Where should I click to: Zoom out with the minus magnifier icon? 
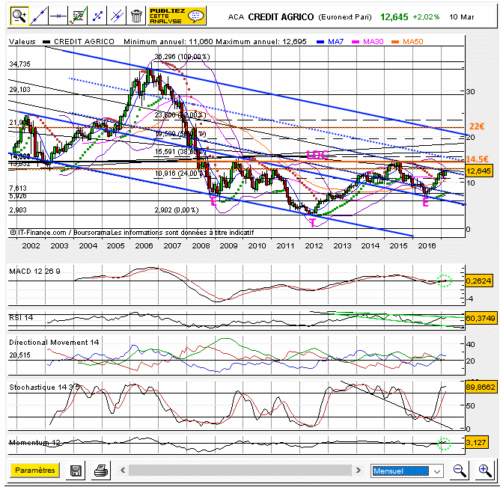point(460,471)
